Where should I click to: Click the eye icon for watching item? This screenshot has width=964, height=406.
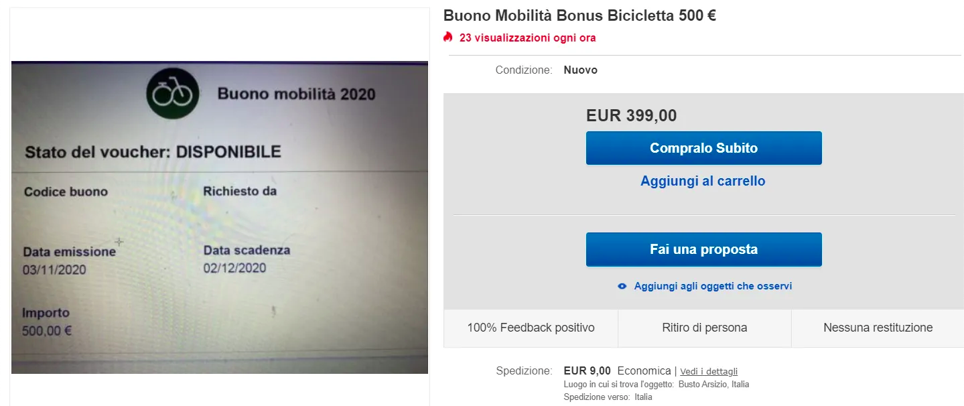tap(622, 286)
